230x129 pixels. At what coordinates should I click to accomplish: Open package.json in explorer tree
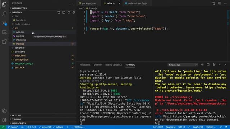click(x=42, y=60)
